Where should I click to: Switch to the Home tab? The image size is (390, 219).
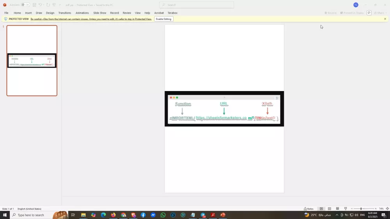pos(17,13)
